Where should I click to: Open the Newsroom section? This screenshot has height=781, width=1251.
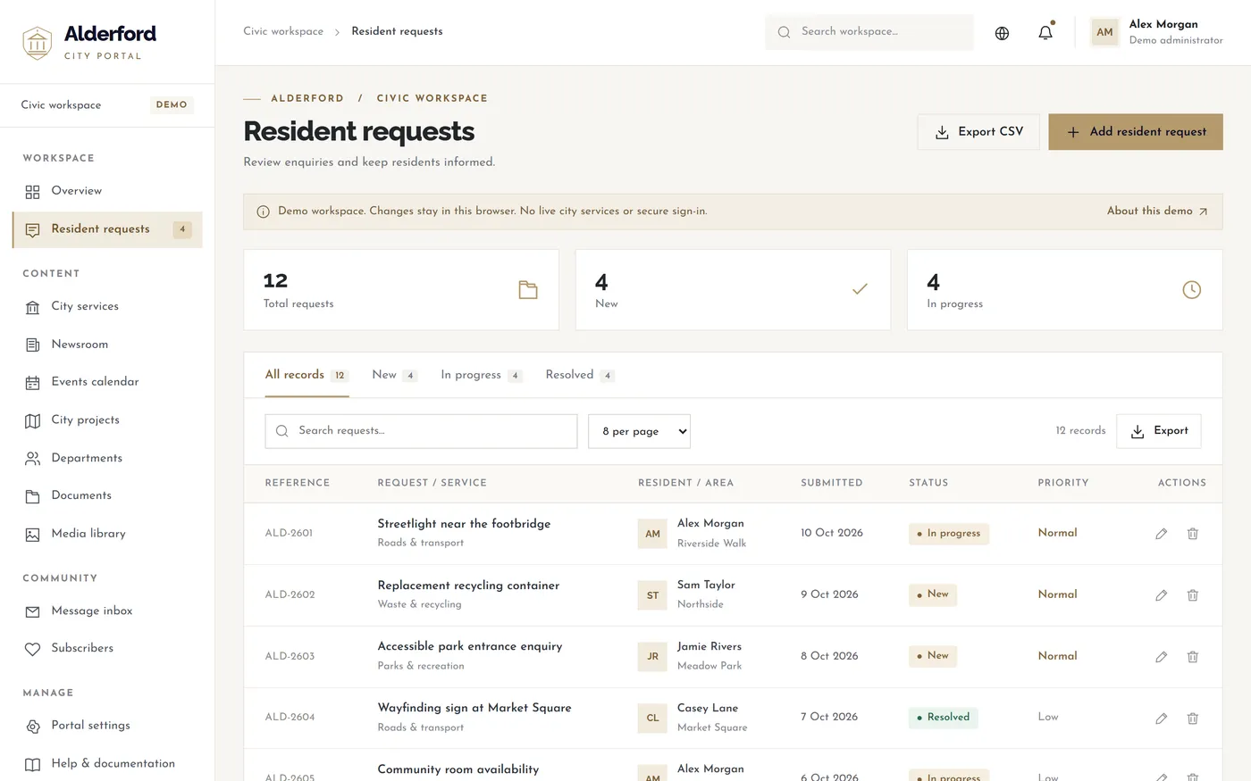coord(107,345)
